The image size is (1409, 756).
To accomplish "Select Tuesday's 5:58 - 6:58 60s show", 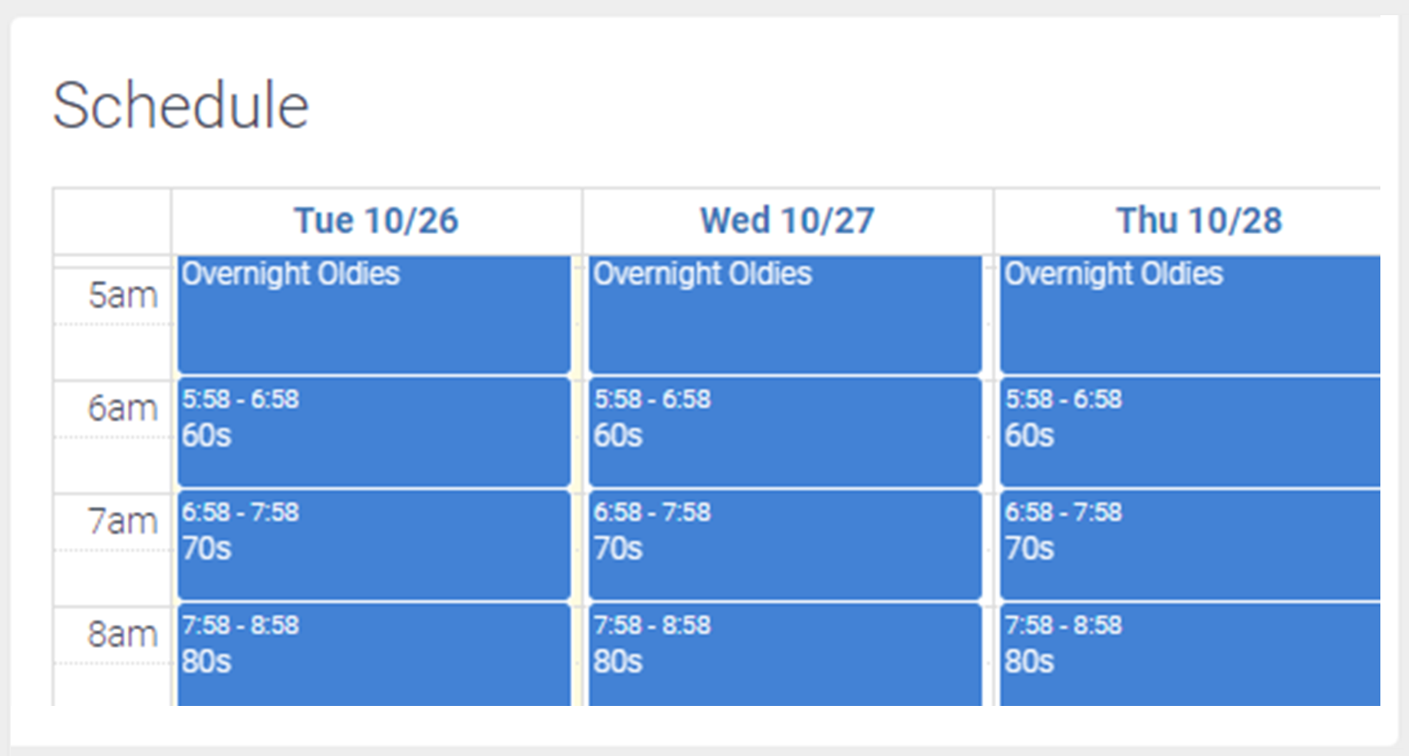I will (x=374, y=433).
